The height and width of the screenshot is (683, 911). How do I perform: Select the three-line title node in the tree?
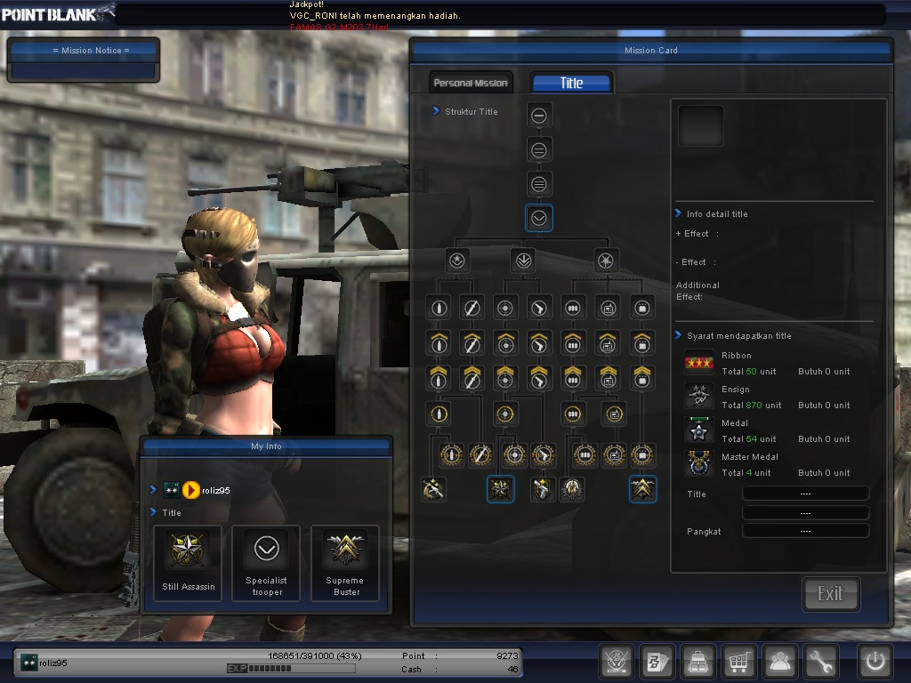(x=538, y=185)
